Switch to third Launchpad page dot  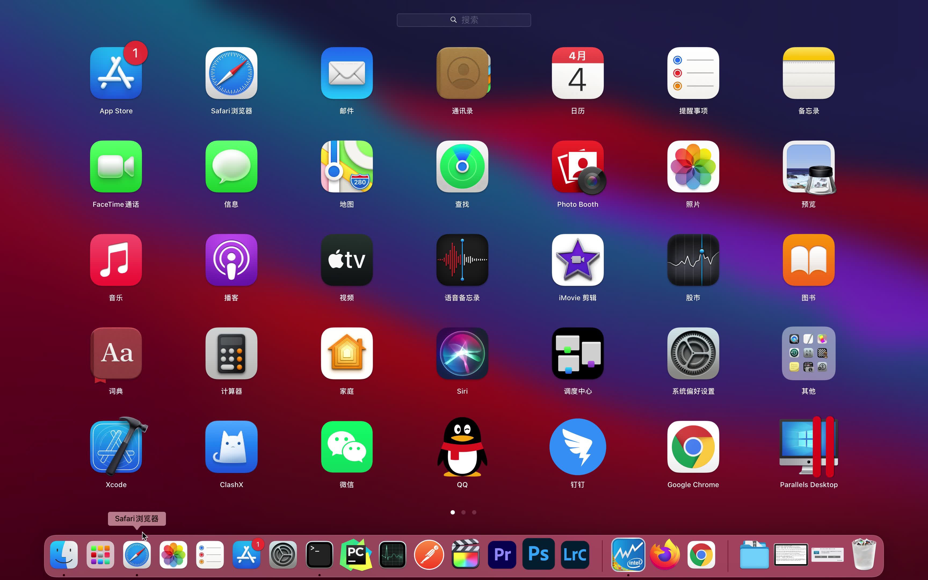(x=474, y=512)
